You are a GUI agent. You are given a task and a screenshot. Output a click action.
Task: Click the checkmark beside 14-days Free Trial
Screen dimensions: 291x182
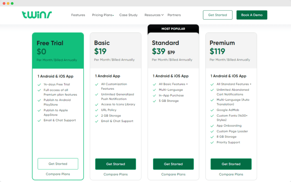click(39, 84)
